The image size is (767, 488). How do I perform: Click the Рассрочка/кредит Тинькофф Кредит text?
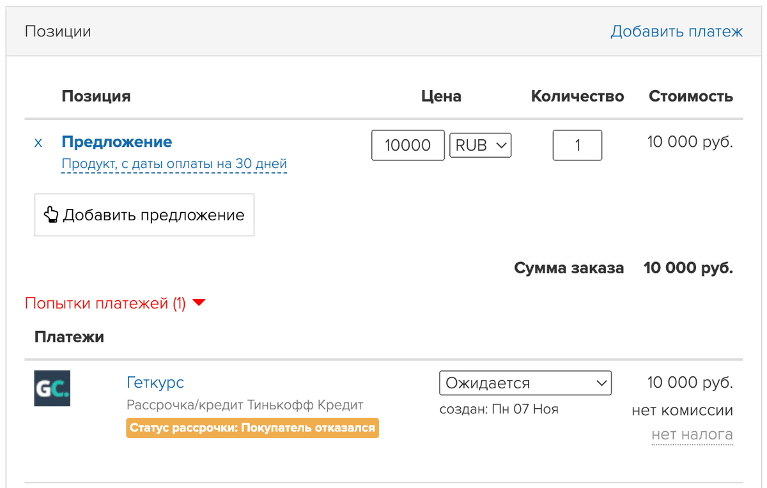245,405
